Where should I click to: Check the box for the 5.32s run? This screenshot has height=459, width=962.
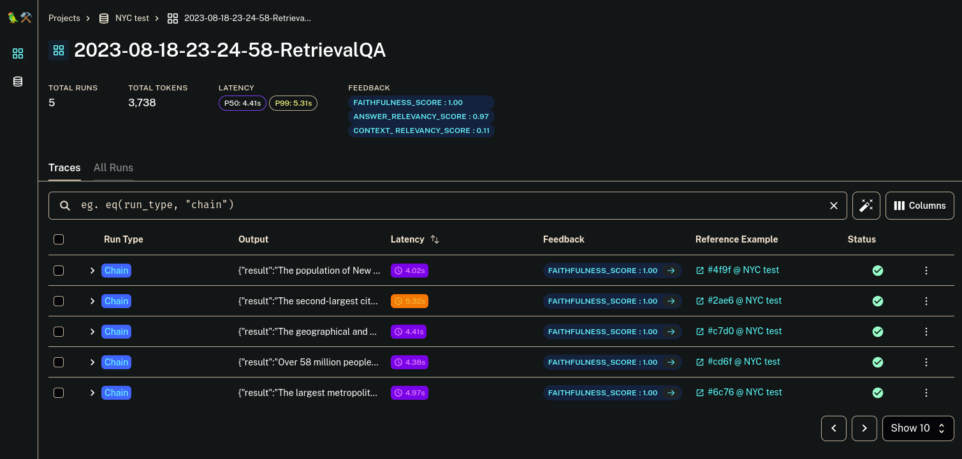tap(59, 301)
